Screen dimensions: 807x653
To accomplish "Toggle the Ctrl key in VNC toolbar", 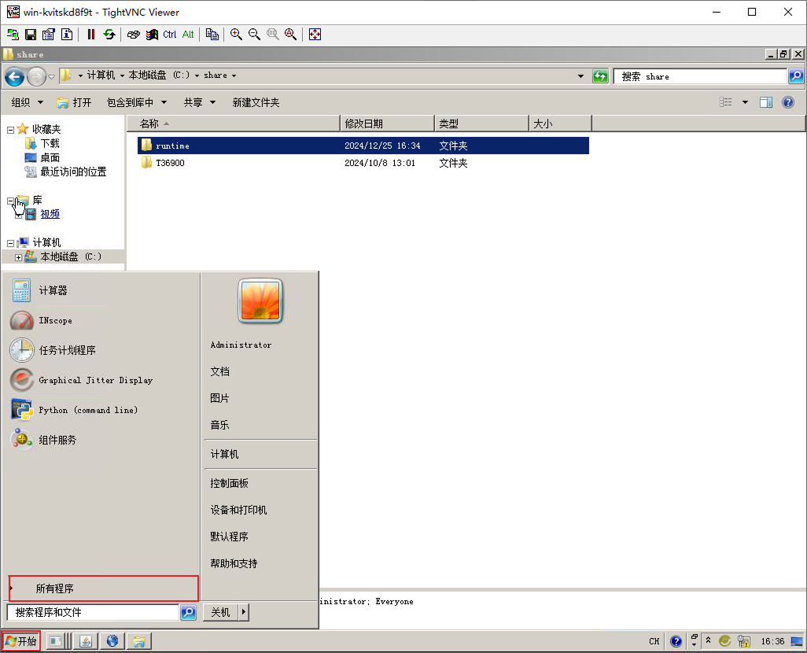I will click(170, 35).
